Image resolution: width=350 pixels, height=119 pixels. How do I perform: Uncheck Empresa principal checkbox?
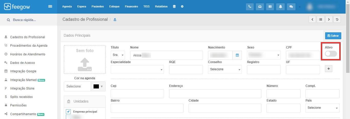coord(68,112)
